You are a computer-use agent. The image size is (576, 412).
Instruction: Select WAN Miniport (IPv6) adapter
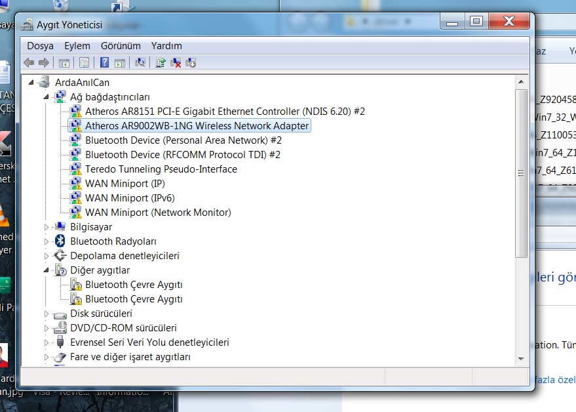130,198
